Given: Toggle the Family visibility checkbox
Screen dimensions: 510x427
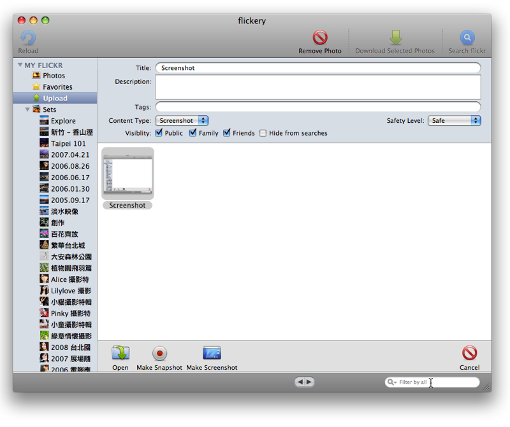Looking at the screenshot, I should tap(193, 132).
